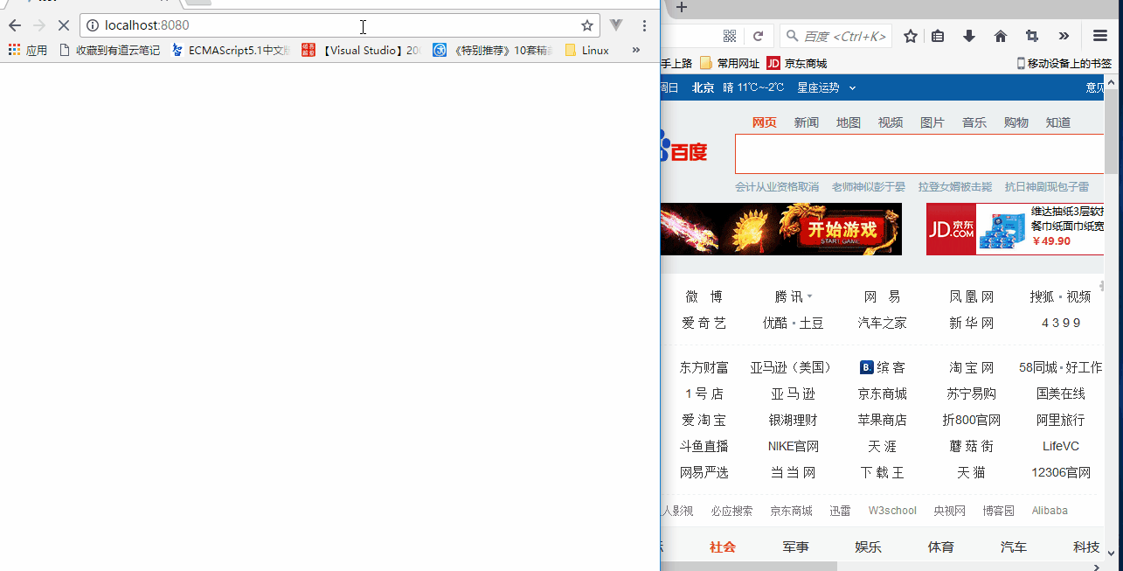Open the QR code icon in Firefox
Screen dimensions: 1123x571
point(730,36)
